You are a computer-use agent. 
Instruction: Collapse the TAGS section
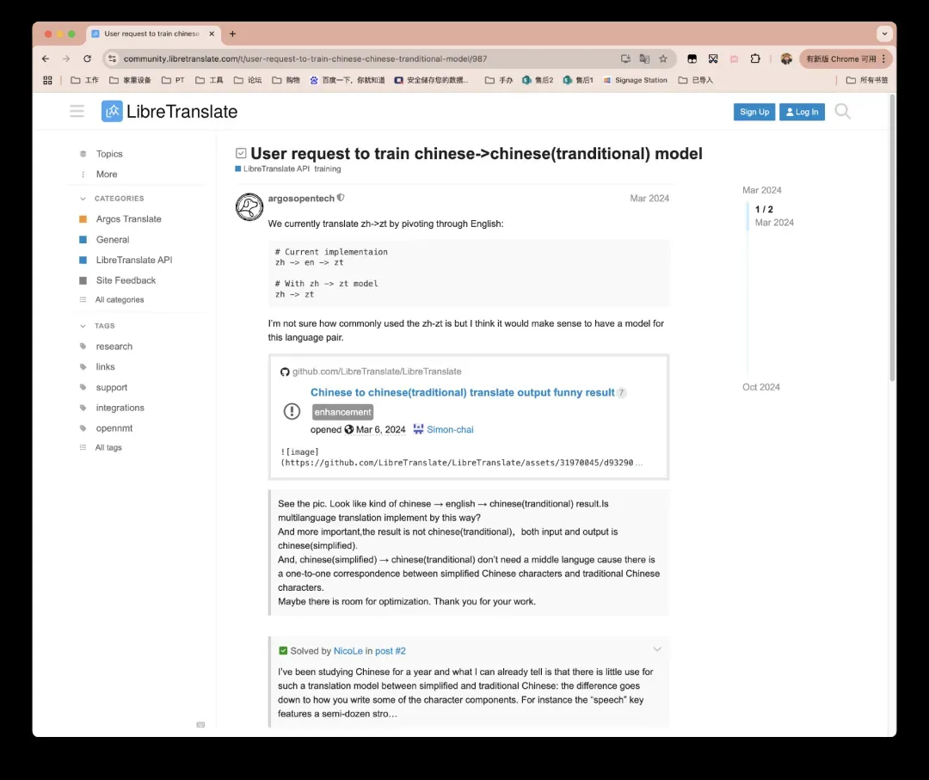click(x=83, y=326)
